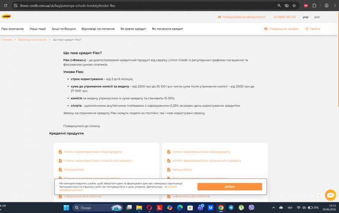The image size is (339, 213).
Task: Go to Головна breadcrumb
Action: [7, 40]
